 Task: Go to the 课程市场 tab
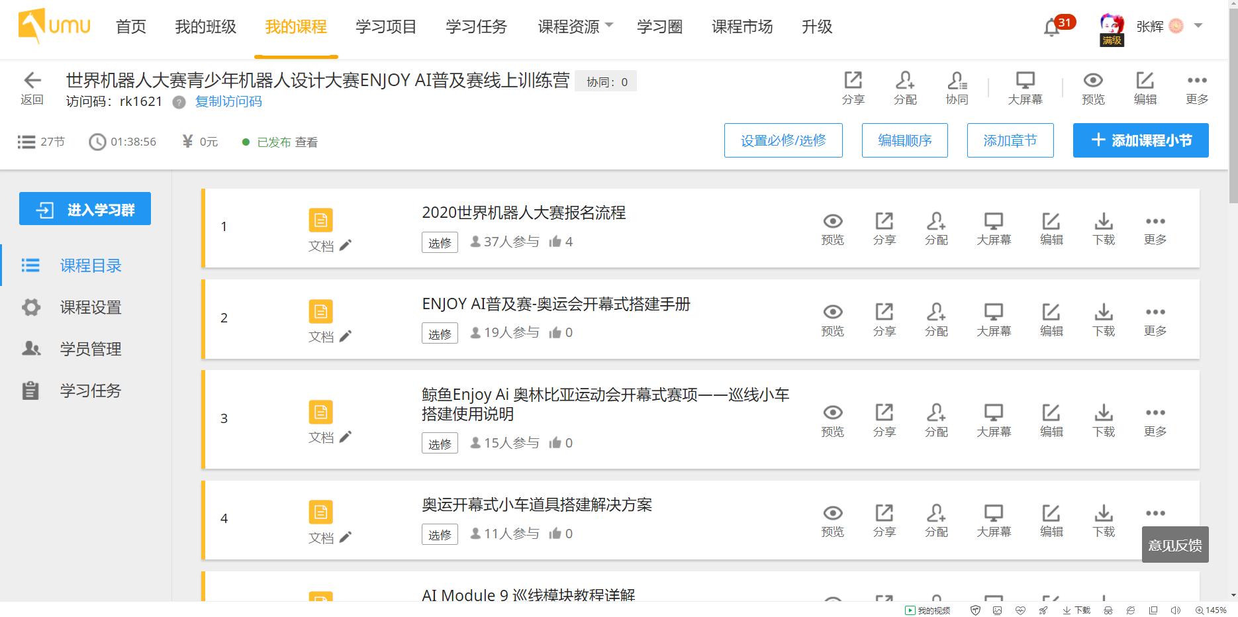[x=742, y=26]
